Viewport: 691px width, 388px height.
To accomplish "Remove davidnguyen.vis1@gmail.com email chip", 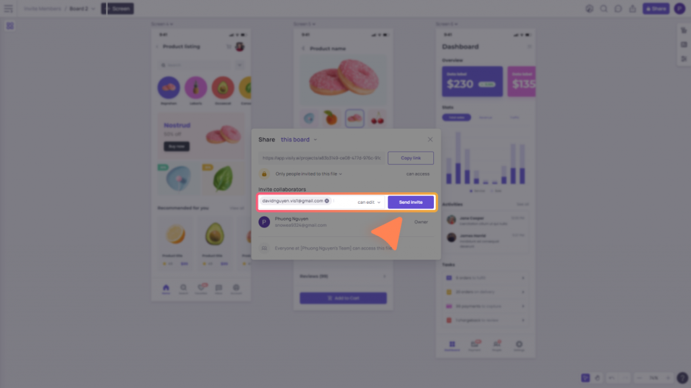I will click(327, 200).
